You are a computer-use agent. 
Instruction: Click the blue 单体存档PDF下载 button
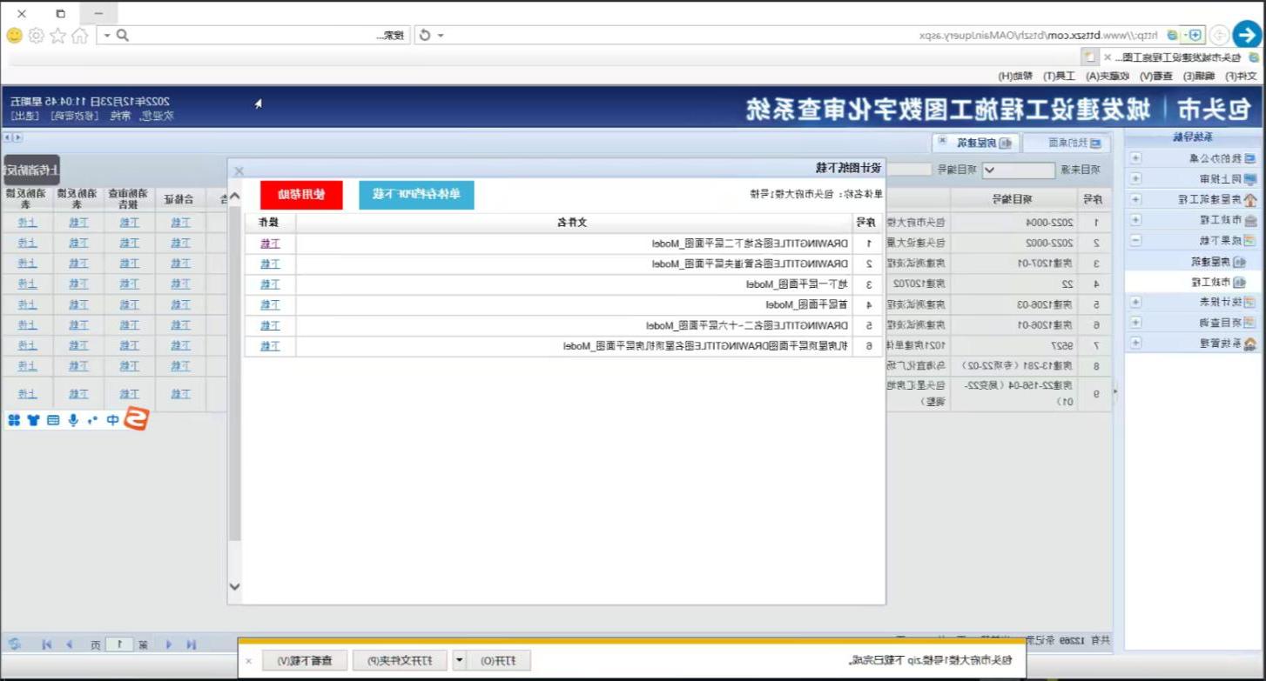(416, 195)
